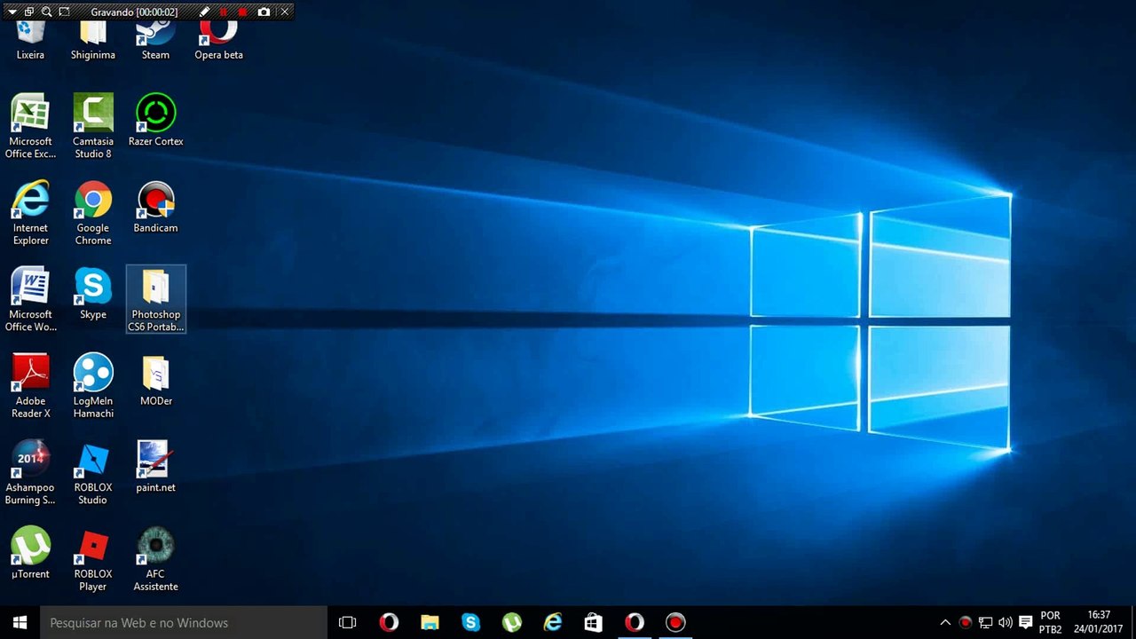Select the Bandicam desktop shortcut
The image size is (1136, 639).
(155, 207)
